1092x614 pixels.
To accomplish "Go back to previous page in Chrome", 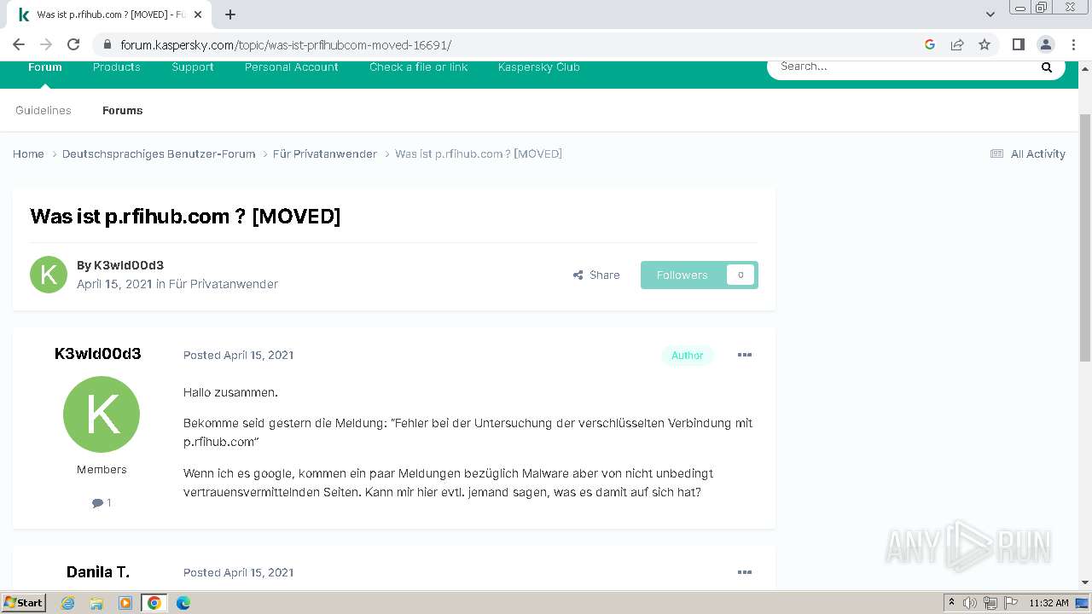I will [x=19, y=44].
